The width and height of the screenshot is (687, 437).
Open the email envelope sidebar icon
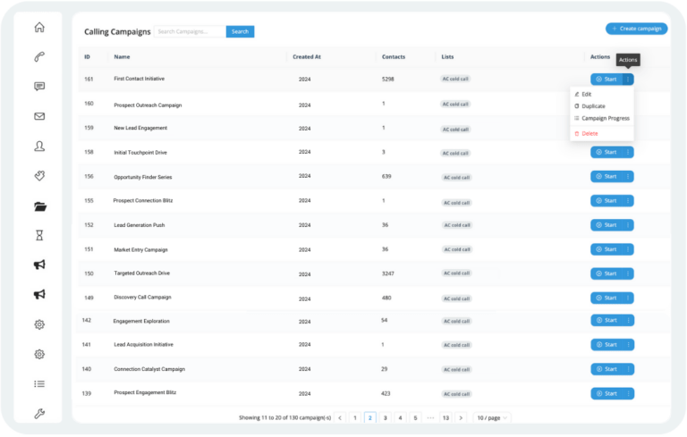(39, 116)
